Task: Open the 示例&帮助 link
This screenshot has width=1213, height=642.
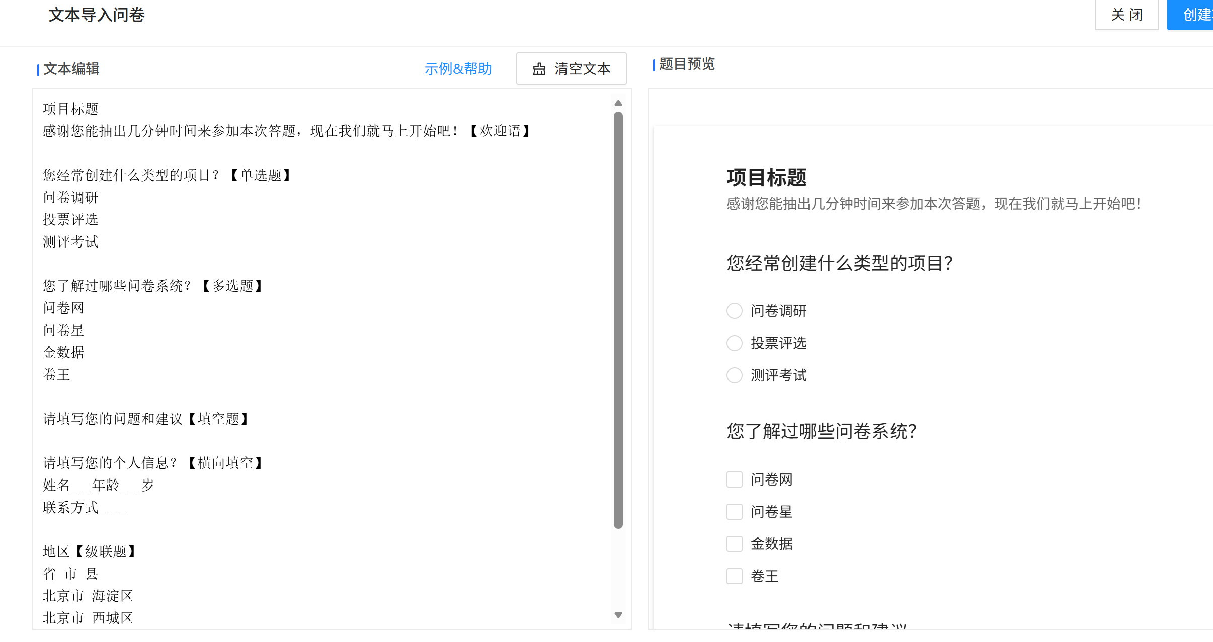Action: tap(458, 69)
